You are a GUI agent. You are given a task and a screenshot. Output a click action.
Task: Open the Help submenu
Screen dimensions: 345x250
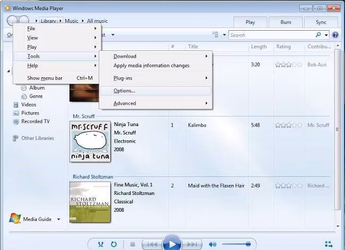[56, 65]
